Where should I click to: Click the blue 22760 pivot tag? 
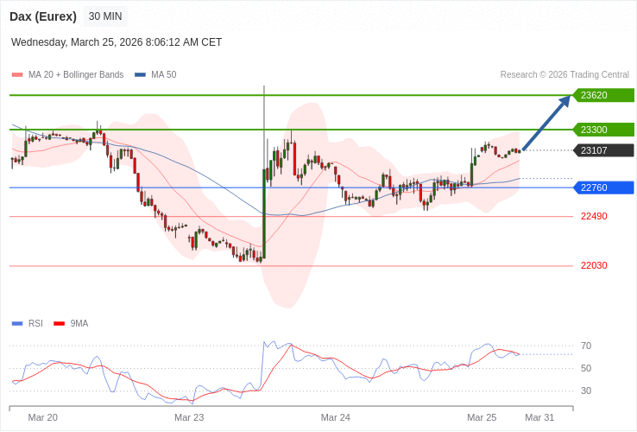tap(604, 187)
